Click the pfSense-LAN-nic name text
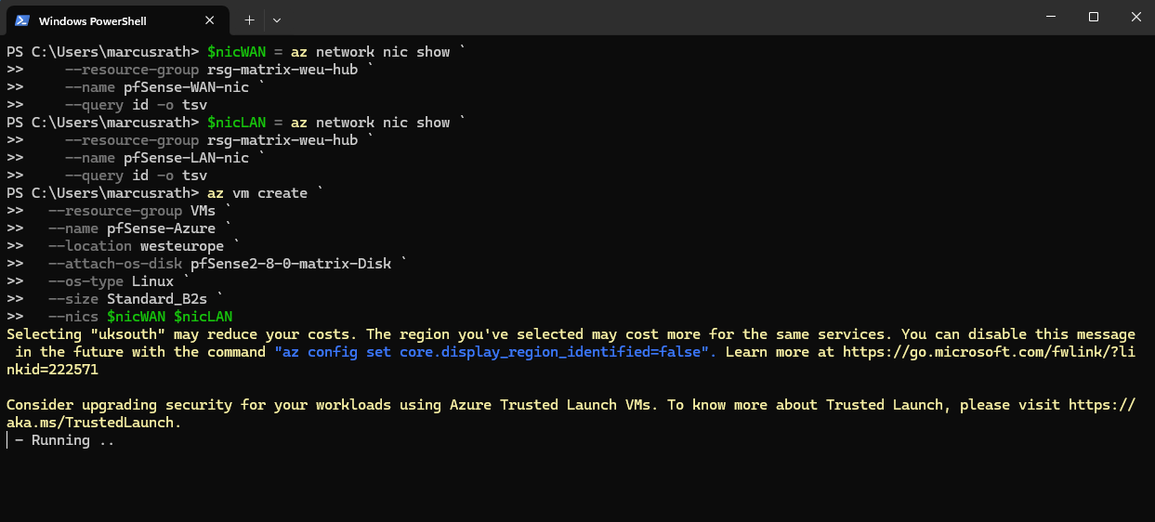This screenshot has width=1155, height=522. tap(187, 158)
